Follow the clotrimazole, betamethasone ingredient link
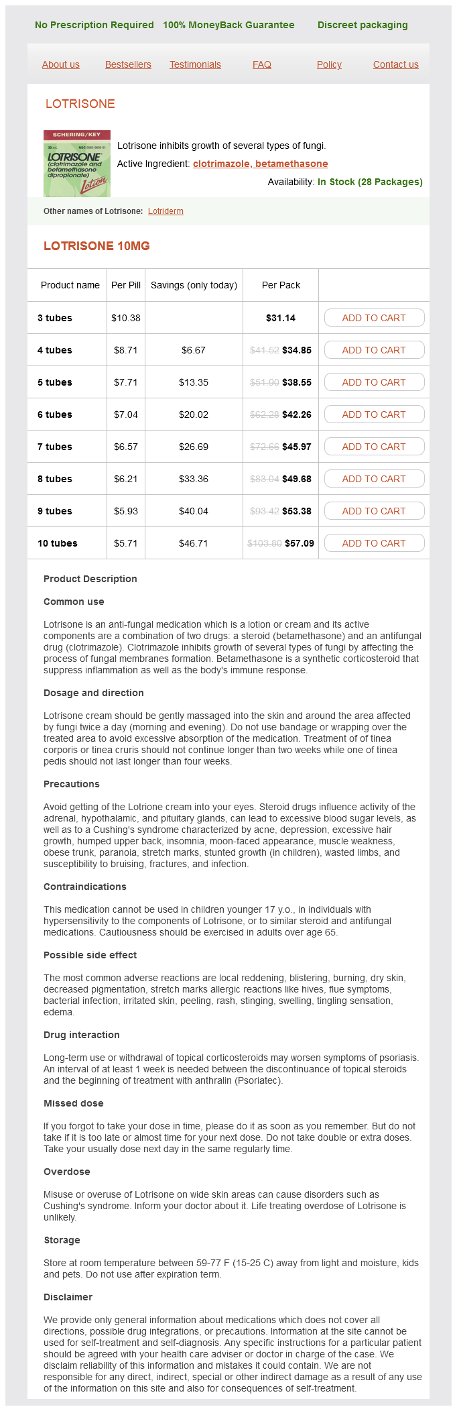This screenshot has height=1411, width=457. (x=260, y=164)
